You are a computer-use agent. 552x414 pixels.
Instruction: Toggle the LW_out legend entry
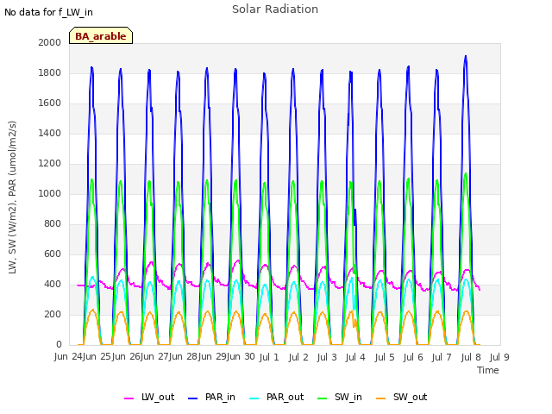click(149, 397)
